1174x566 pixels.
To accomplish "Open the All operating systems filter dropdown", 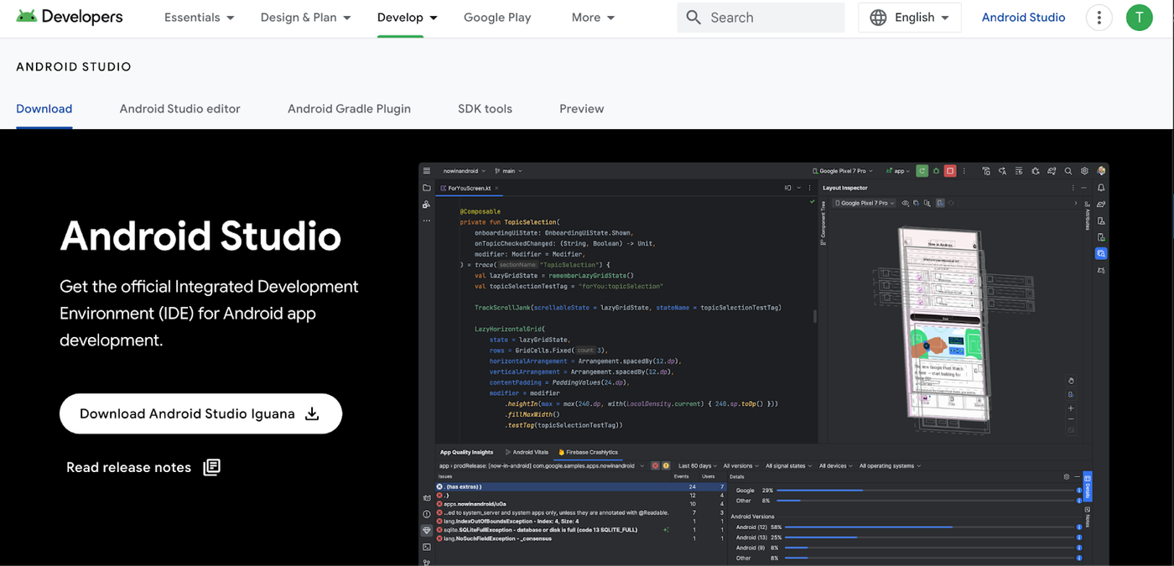I will [890, 465].
